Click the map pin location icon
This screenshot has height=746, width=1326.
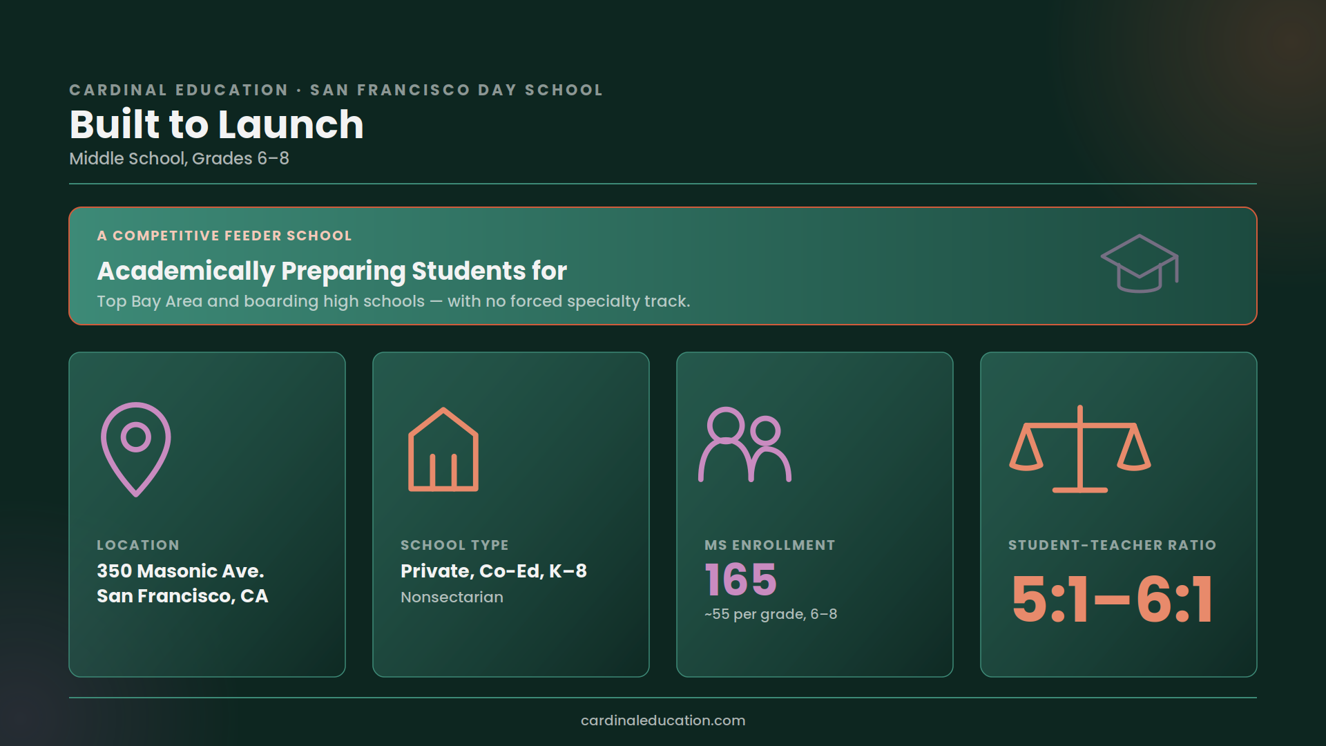136,449
